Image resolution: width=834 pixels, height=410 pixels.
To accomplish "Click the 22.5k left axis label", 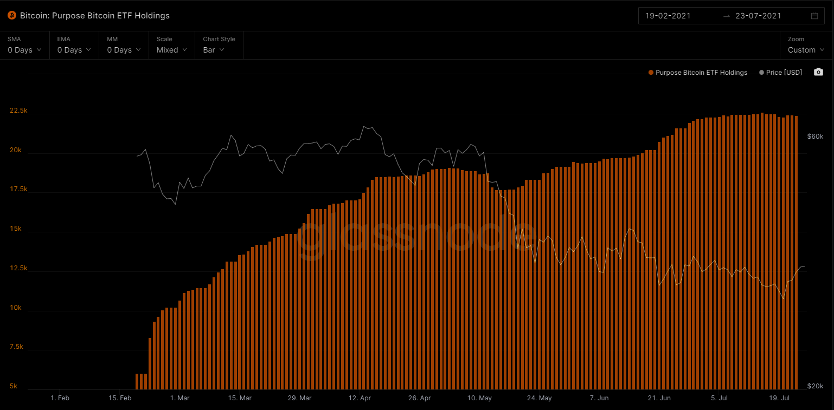I will pos(18,110).
